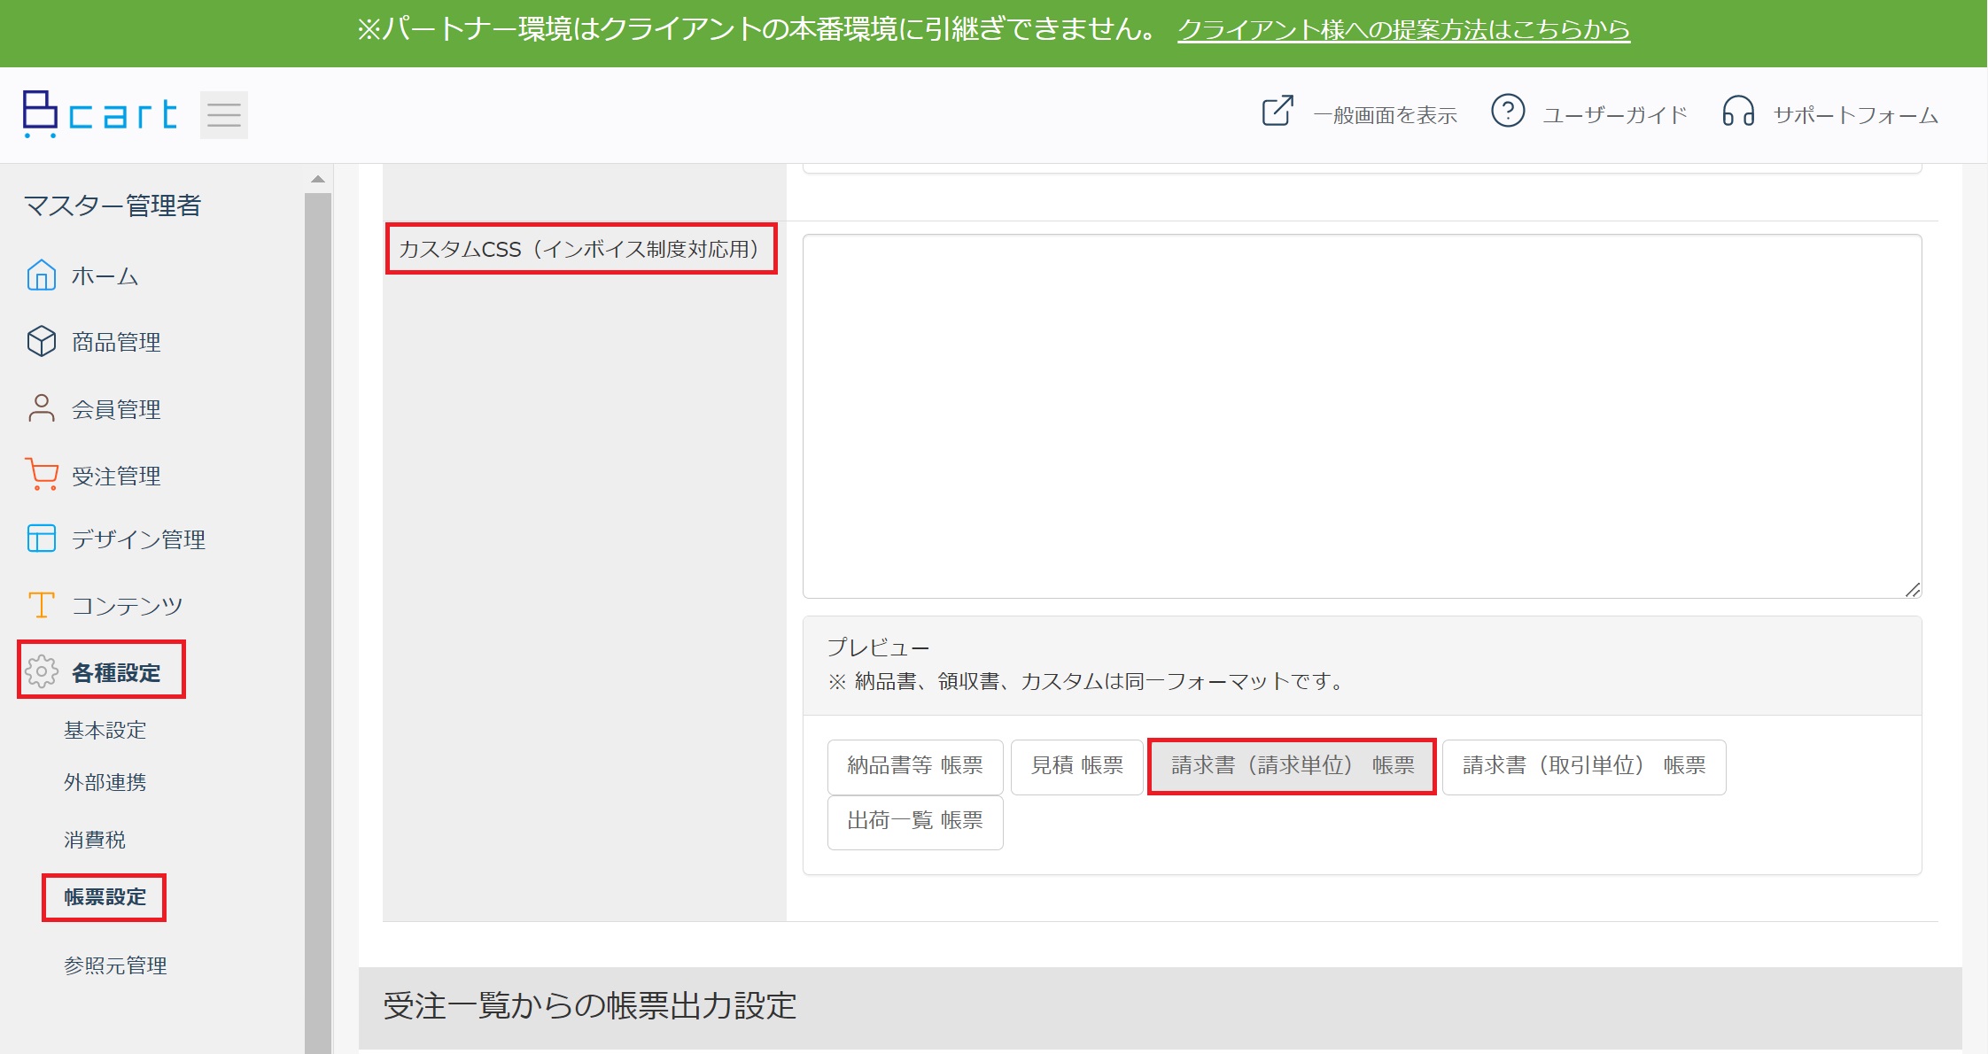1988x1054 pixels.
Task: Click the layout icon for デザイン管理
Action: [42, 539]
